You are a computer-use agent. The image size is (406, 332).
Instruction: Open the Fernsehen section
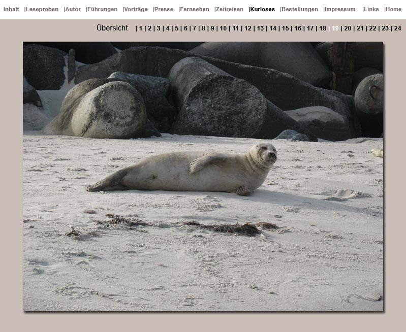click(195, 9)
